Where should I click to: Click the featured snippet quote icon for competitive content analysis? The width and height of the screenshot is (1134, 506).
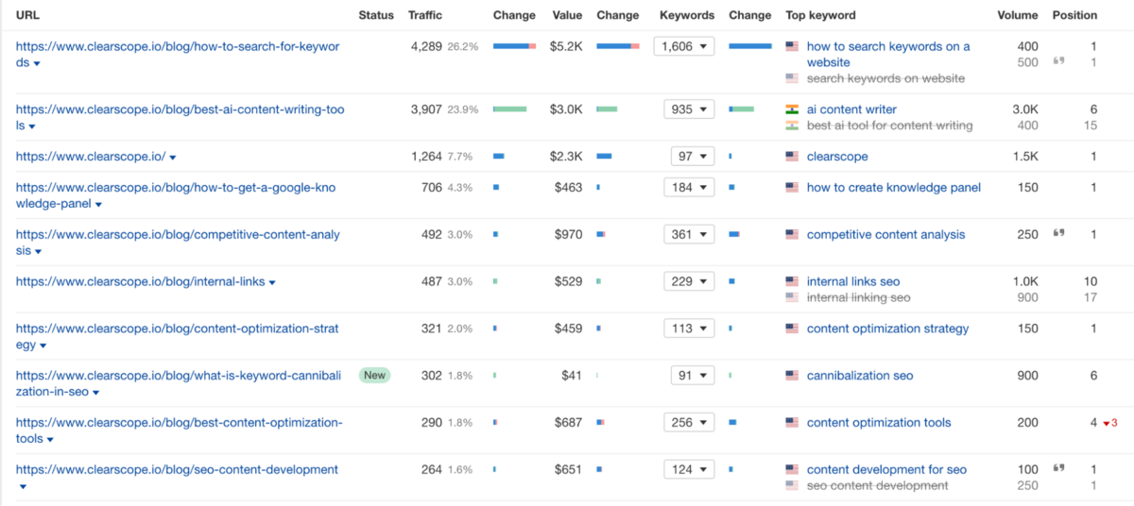click(x=1058, y=233)
